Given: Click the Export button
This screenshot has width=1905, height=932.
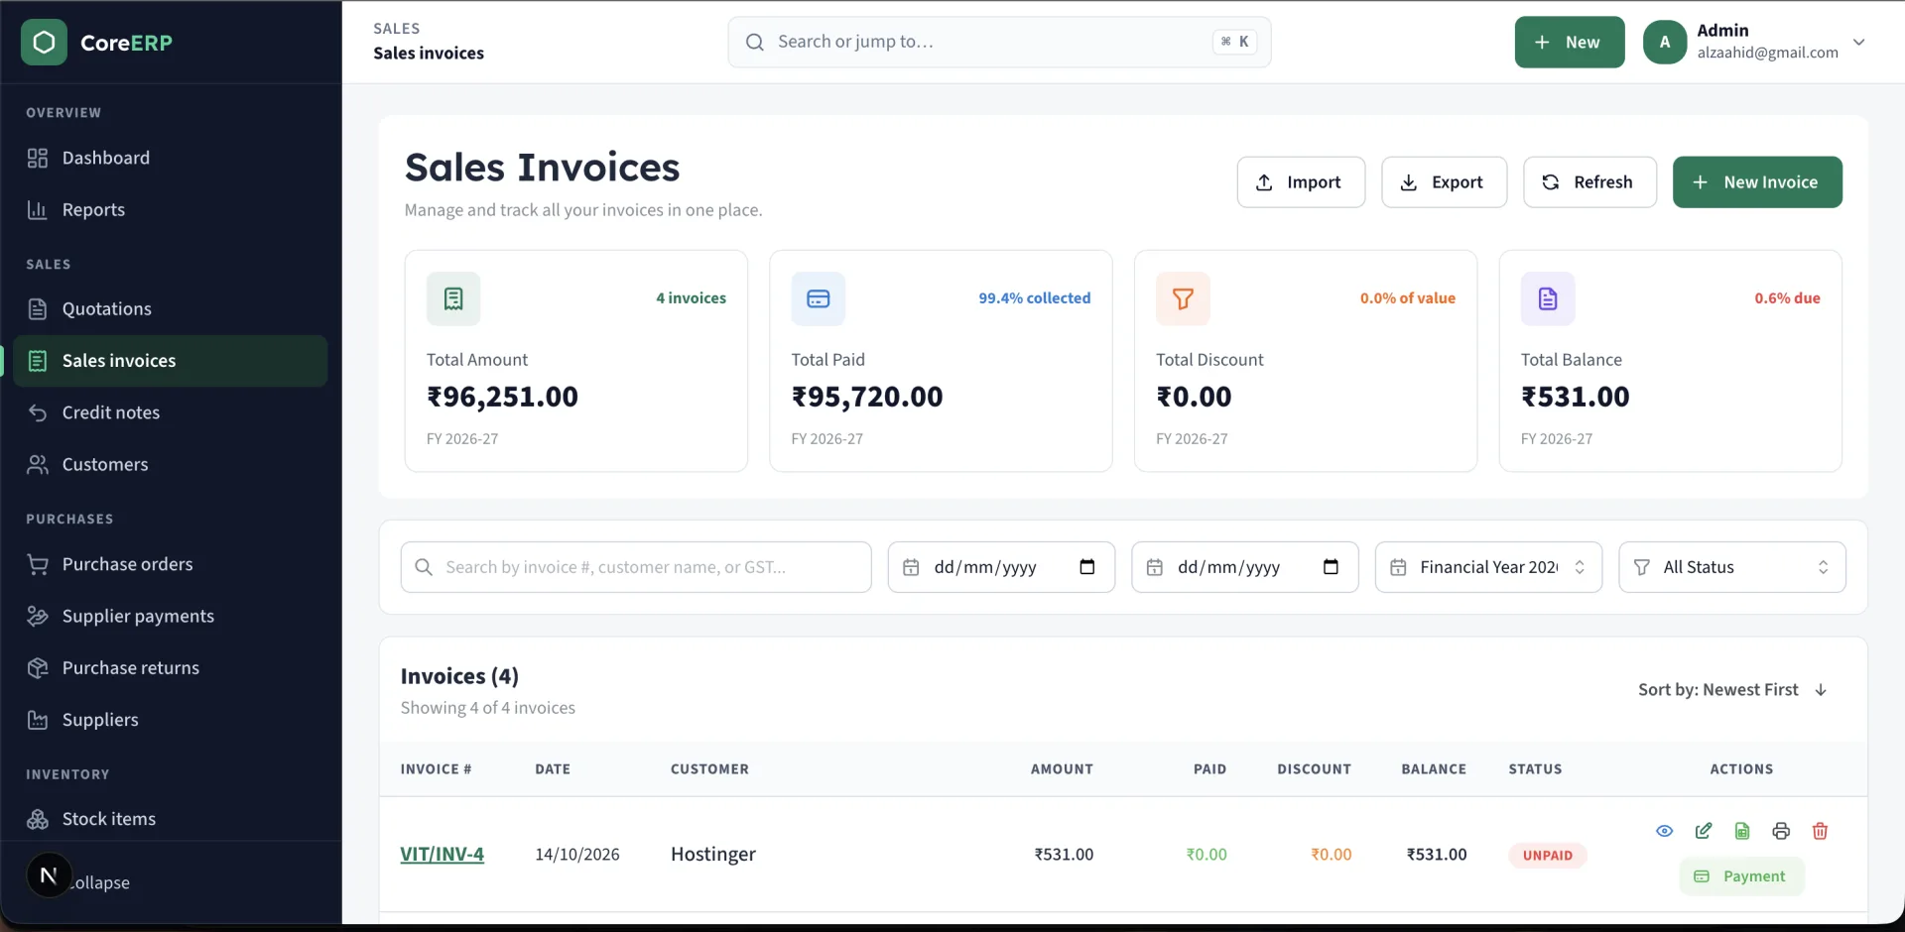Looking at the screenshot, I should (1444, 182).
